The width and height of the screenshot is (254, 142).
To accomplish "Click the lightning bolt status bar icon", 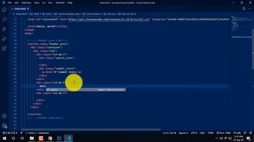I will point(21,133).
